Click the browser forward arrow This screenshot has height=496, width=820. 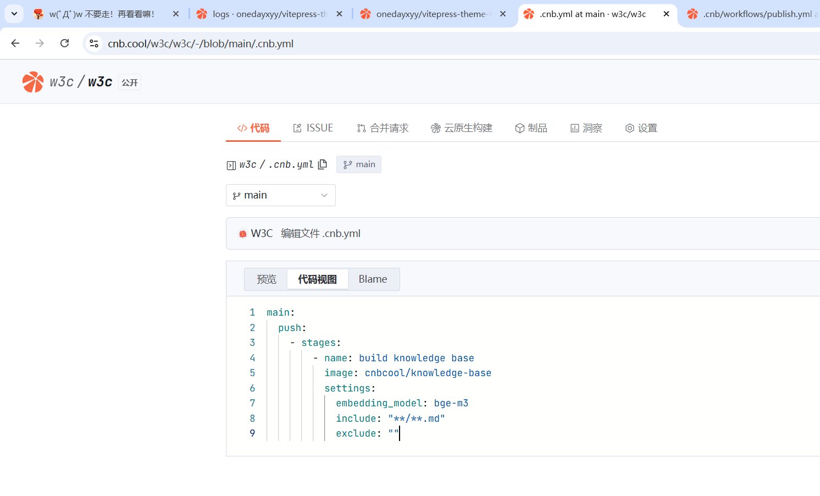[x=40, y=43]
